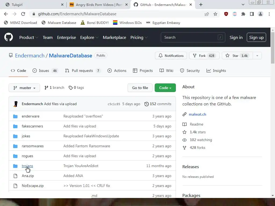Click the Fork button
This screenshot has width=275, height=206.
[204, 56]
